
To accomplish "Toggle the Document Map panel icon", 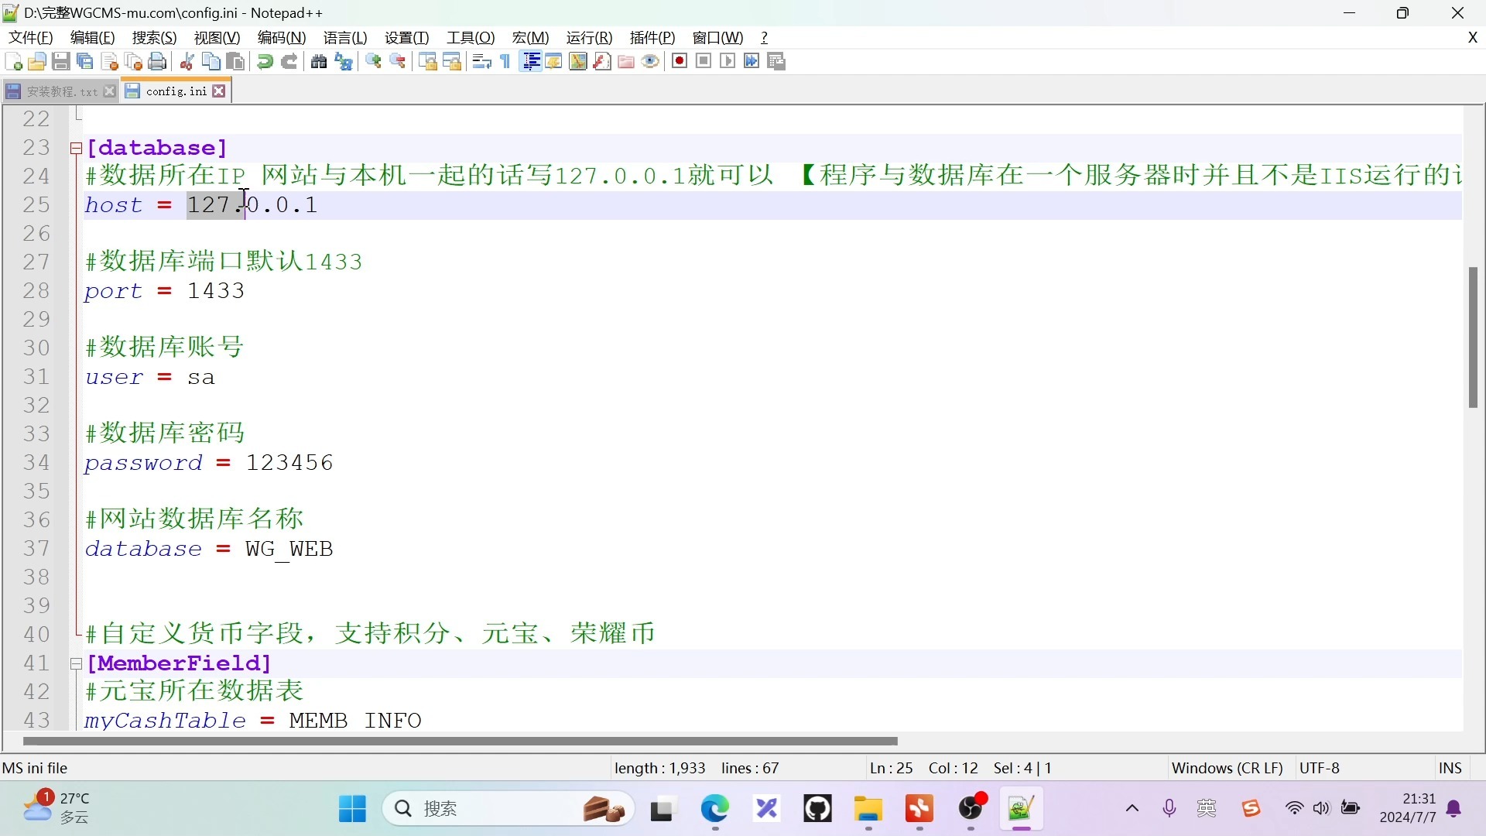I will tap(578, 62).
